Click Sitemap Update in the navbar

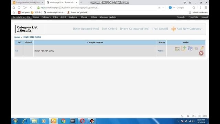[x=108, y=17]
